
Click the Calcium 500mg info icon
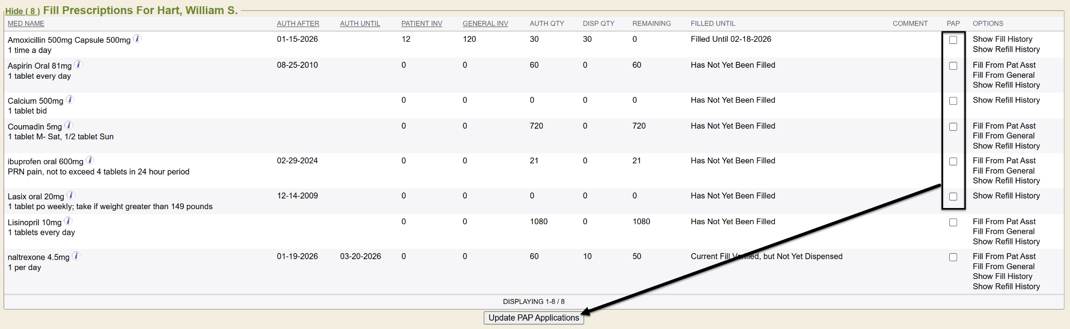pos(70,100)
